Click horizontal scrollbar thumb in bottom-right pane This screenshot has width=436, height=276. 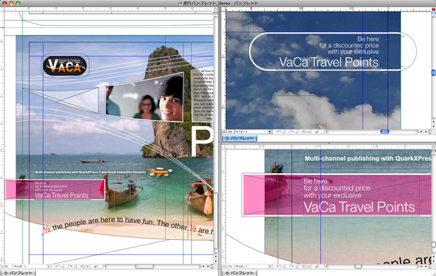pos(358,266)
